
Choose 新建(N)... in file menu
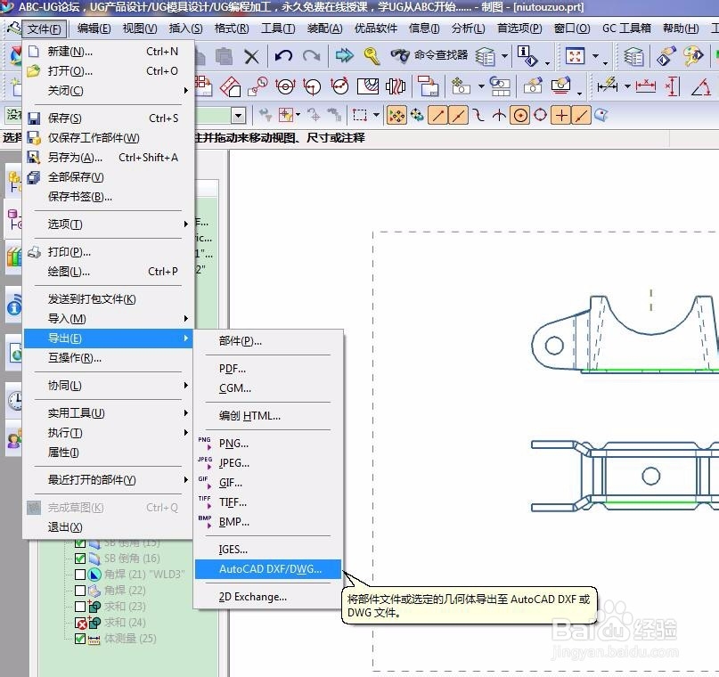pyautogui.click(x=108, y=51)
